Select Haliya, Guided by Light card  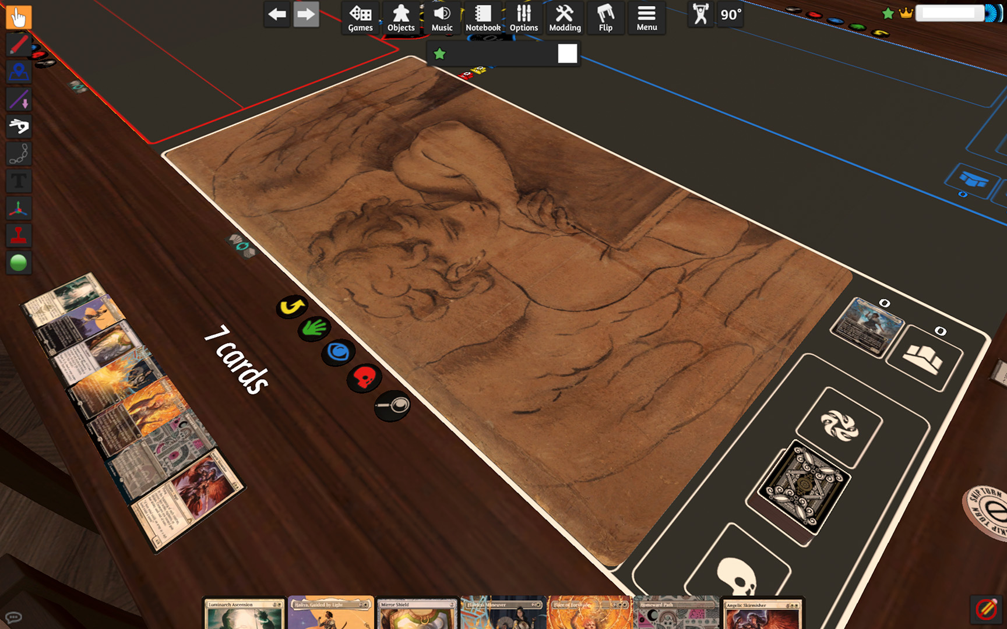pos(331,613)
